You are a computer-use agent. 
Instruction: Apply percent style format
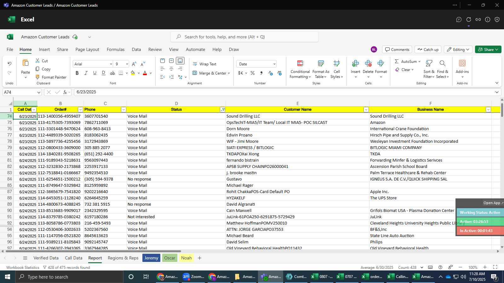(x=253, y=73)
